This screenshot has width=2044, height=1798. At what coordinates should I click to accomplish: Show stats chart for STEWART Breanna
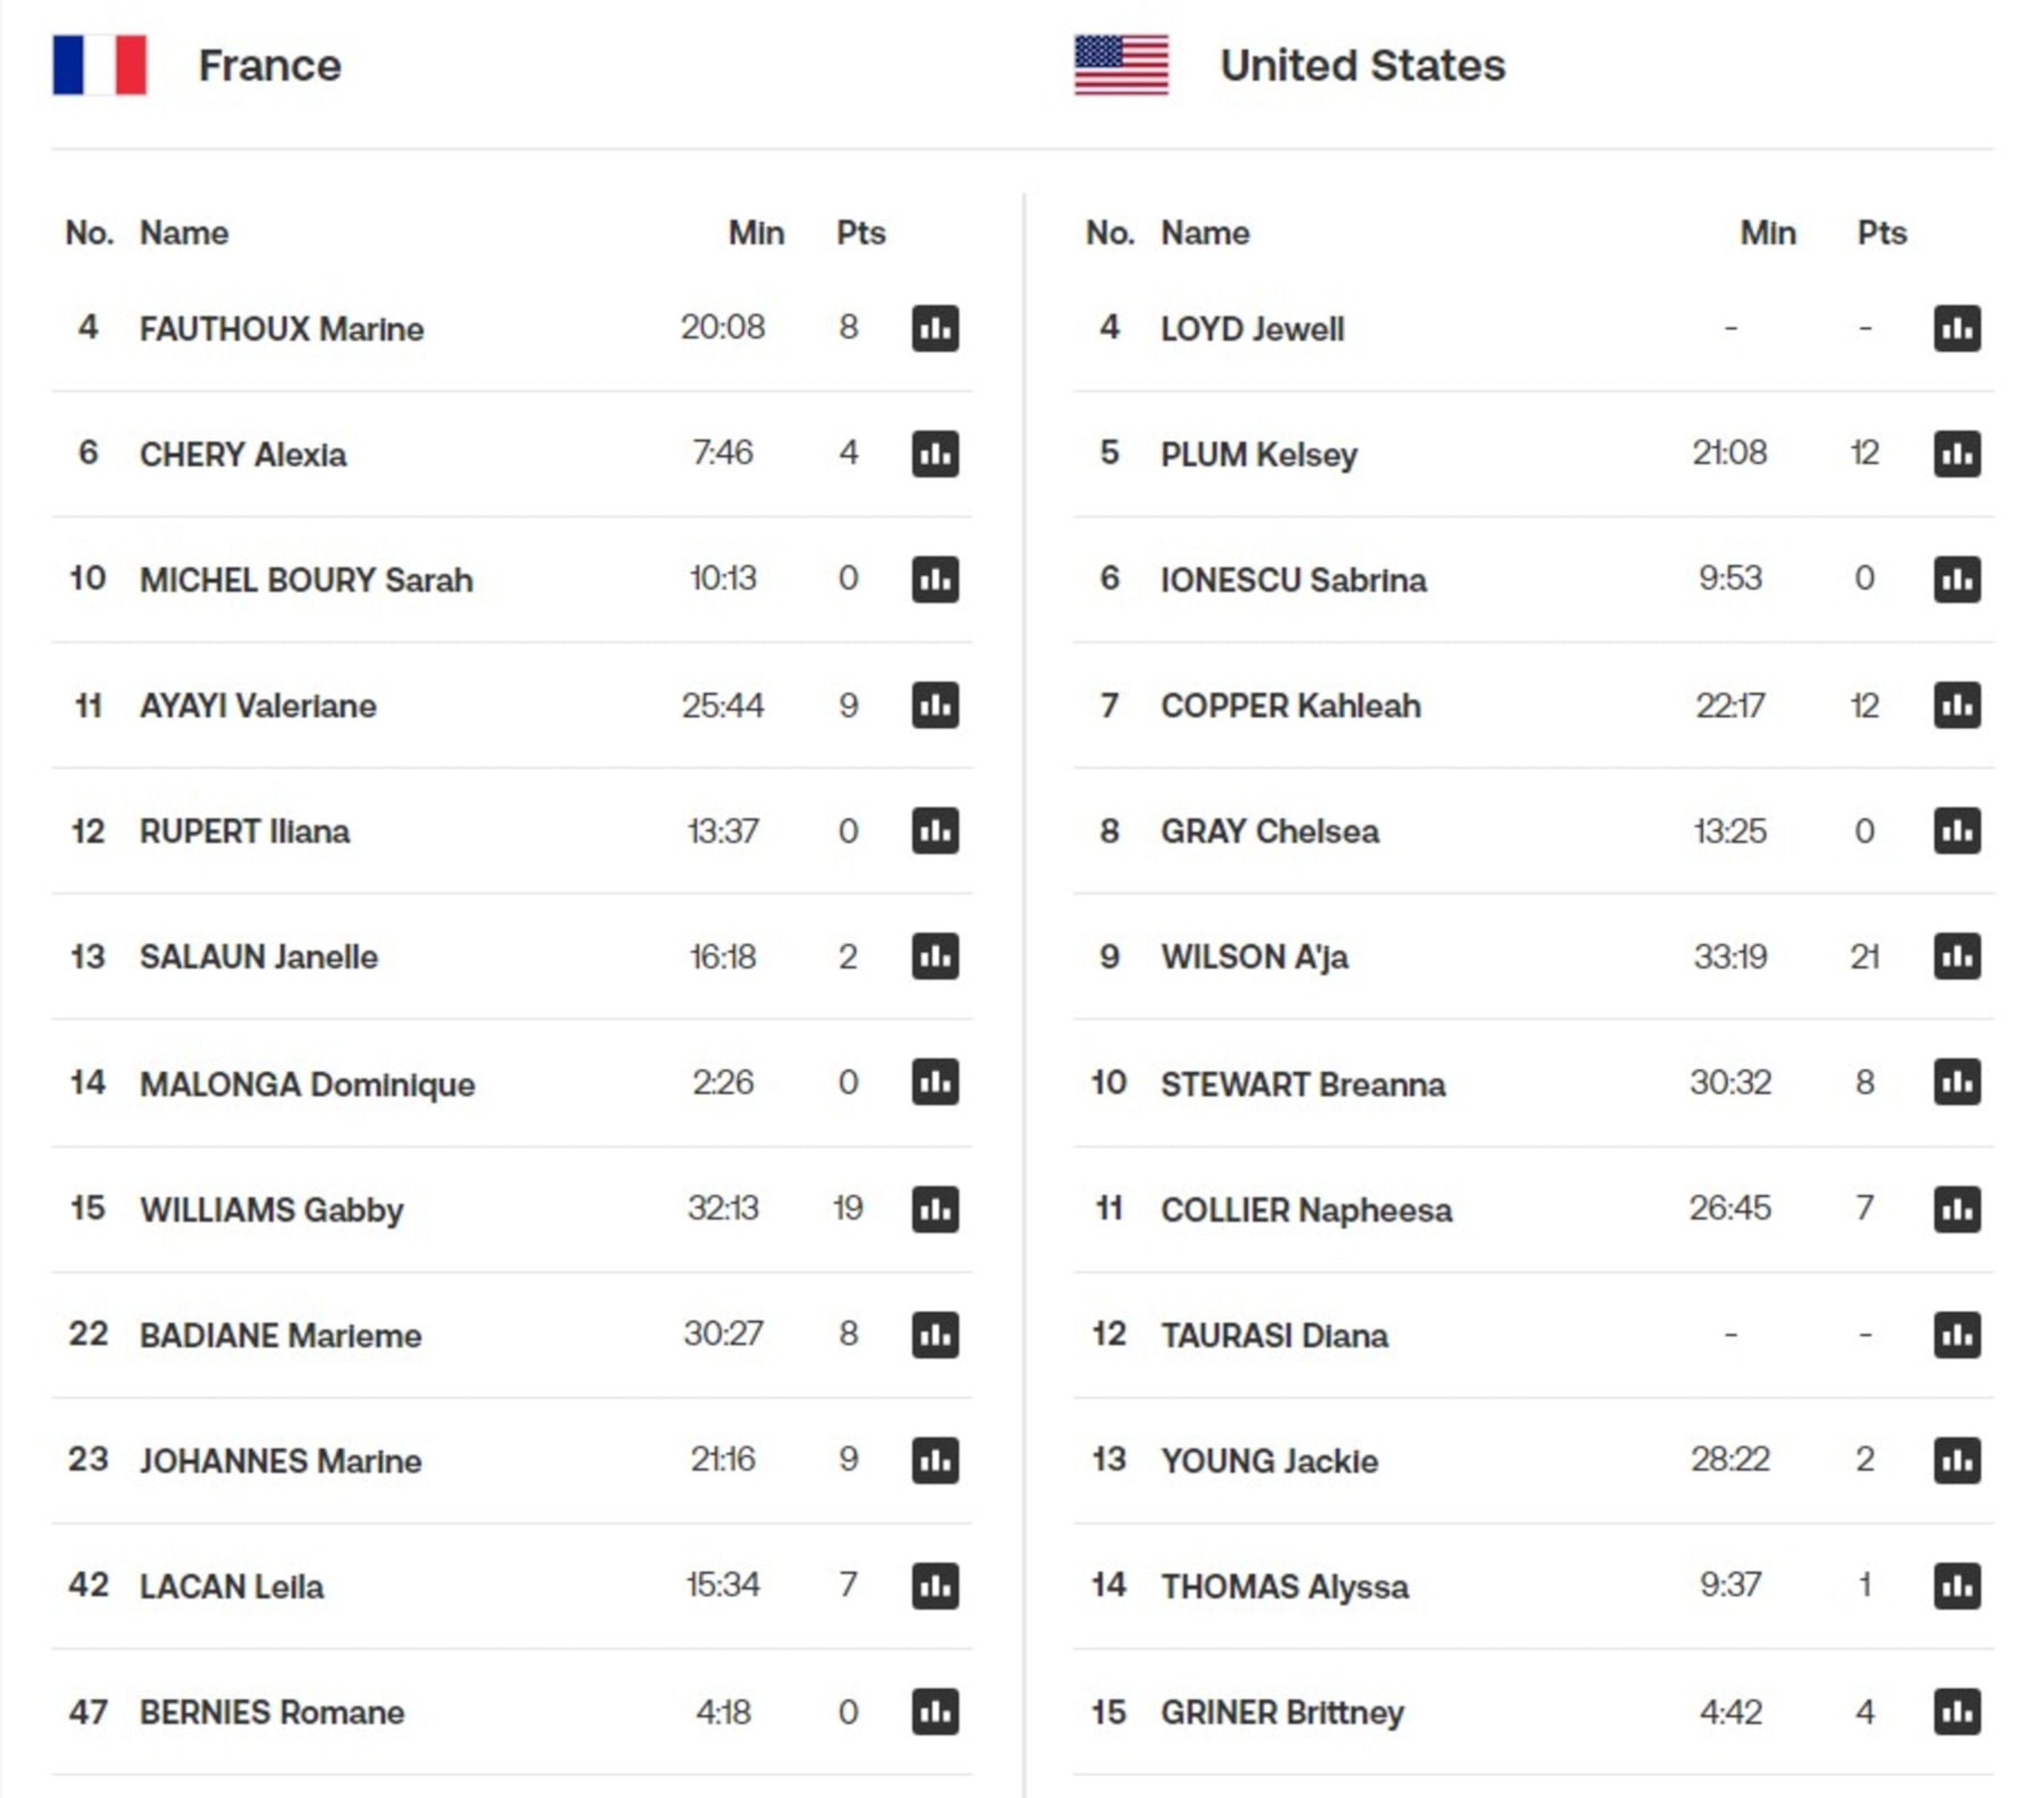(1957, 1082)
